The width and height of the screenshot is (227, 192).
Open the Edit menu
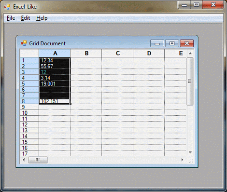tap(26, 18)
